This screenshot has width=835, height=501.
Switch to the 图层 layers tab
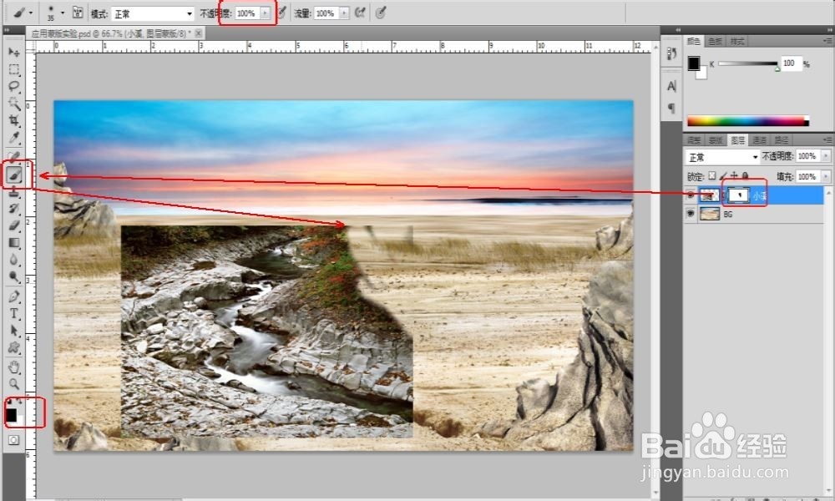(x=737, y=140)
